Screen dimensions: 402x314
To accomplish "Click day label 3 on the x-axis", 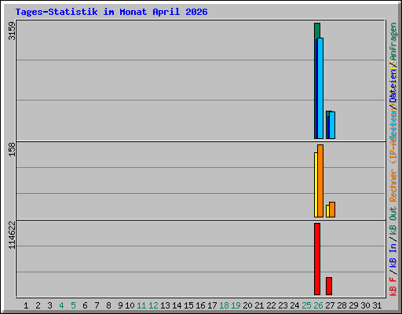I will (x=49, y=305).
